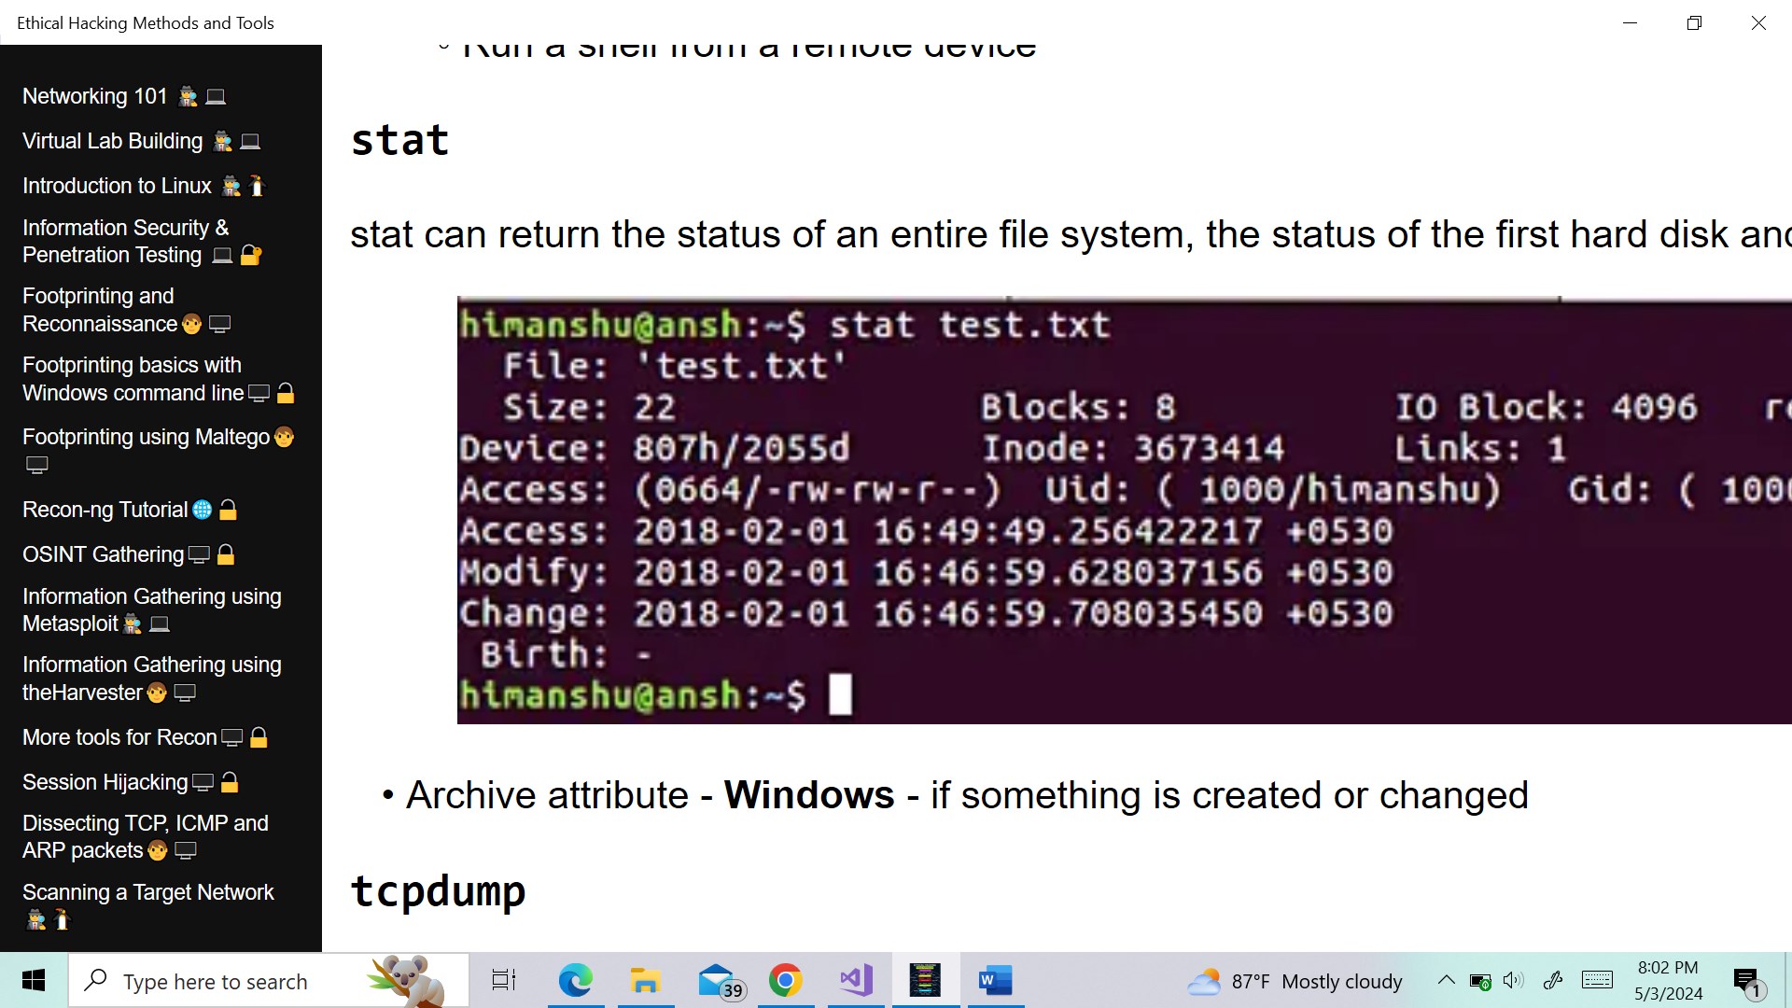Click the lock icon beside Recon-ng Tutorial
The height and width of the screenshot is (1008, 1792).
point(228,510)
